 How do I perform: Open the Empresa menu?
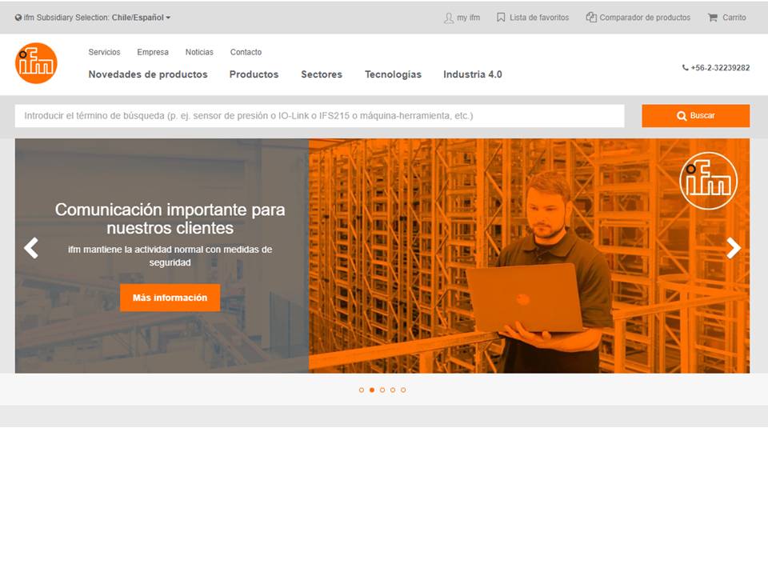(x=153, y=52)
